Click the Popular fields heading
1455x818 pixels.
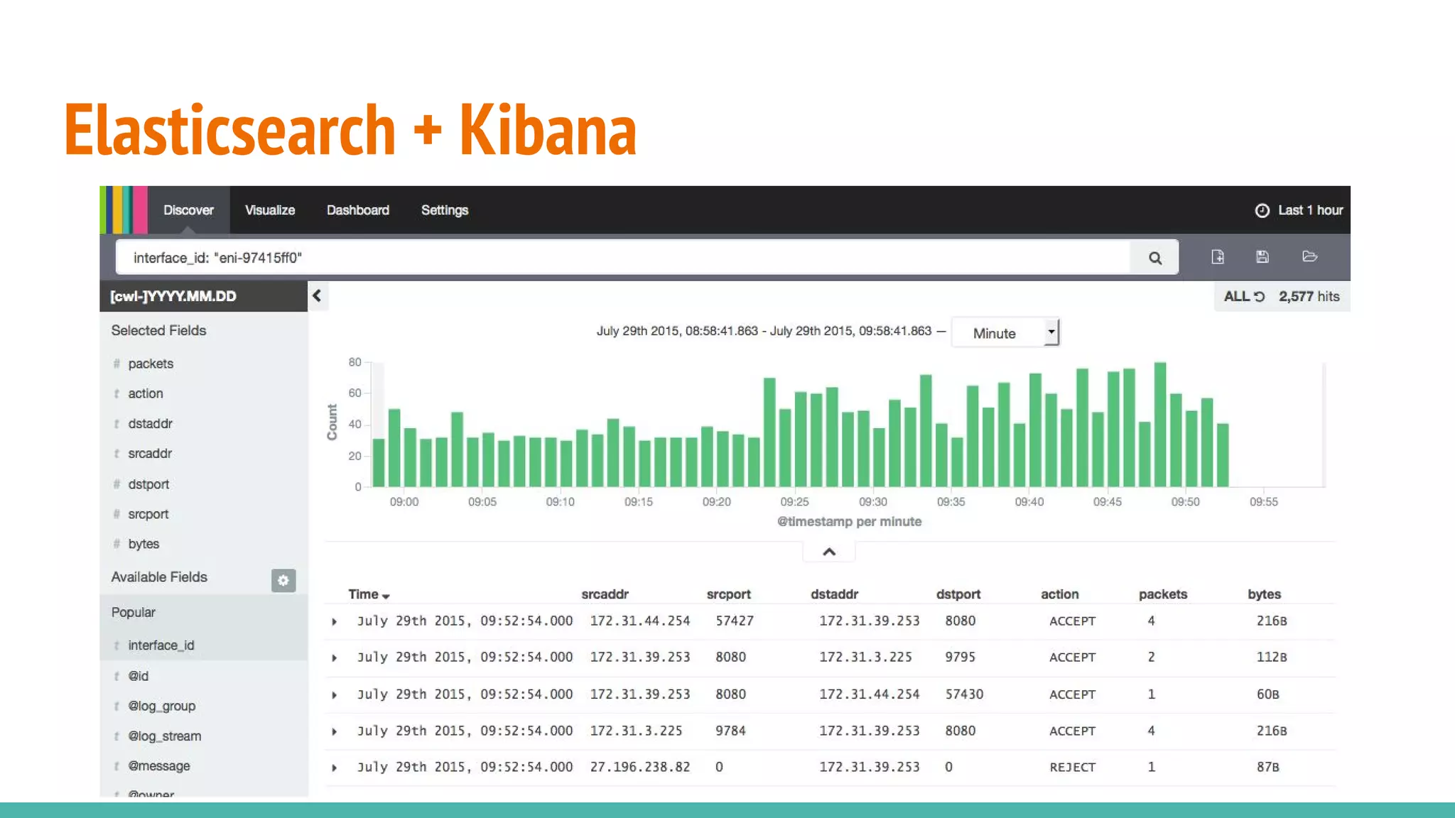click(133, 613)
